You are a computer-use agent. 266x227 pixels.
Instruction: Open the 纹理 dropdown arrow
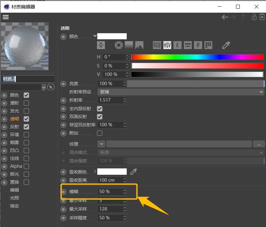point(101,144)
